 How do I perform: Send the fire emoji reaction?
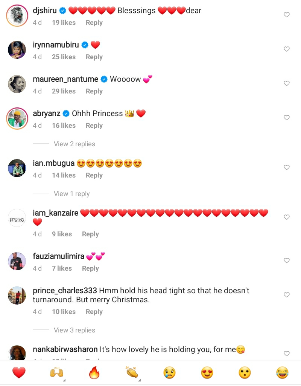tap(94, 373)
